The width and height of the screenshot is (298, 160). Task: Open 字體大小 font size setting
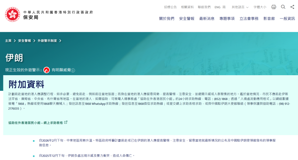[x=260, y=7]
